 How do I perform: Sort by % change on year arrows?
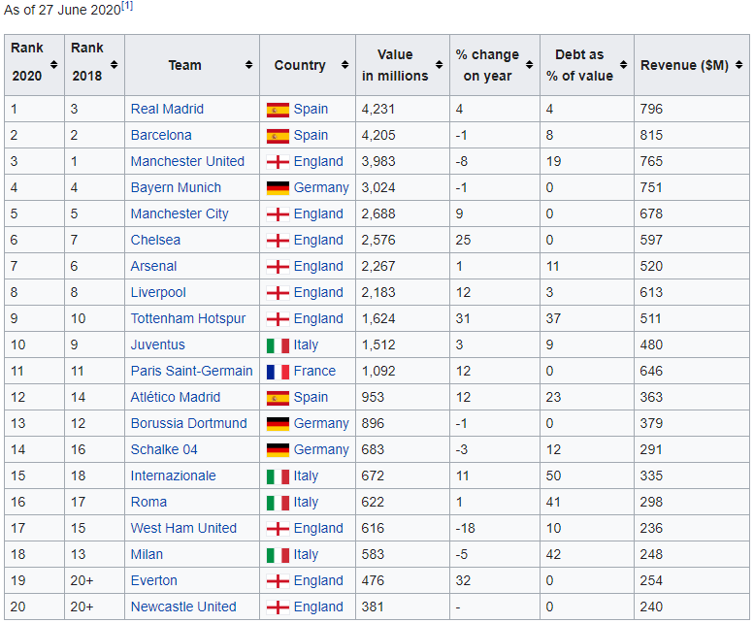click(530, 64)
